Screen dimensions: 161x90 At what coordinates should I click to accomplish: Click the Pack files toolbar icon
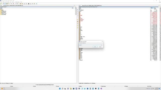pyautogui.click(x=20, y=4)
